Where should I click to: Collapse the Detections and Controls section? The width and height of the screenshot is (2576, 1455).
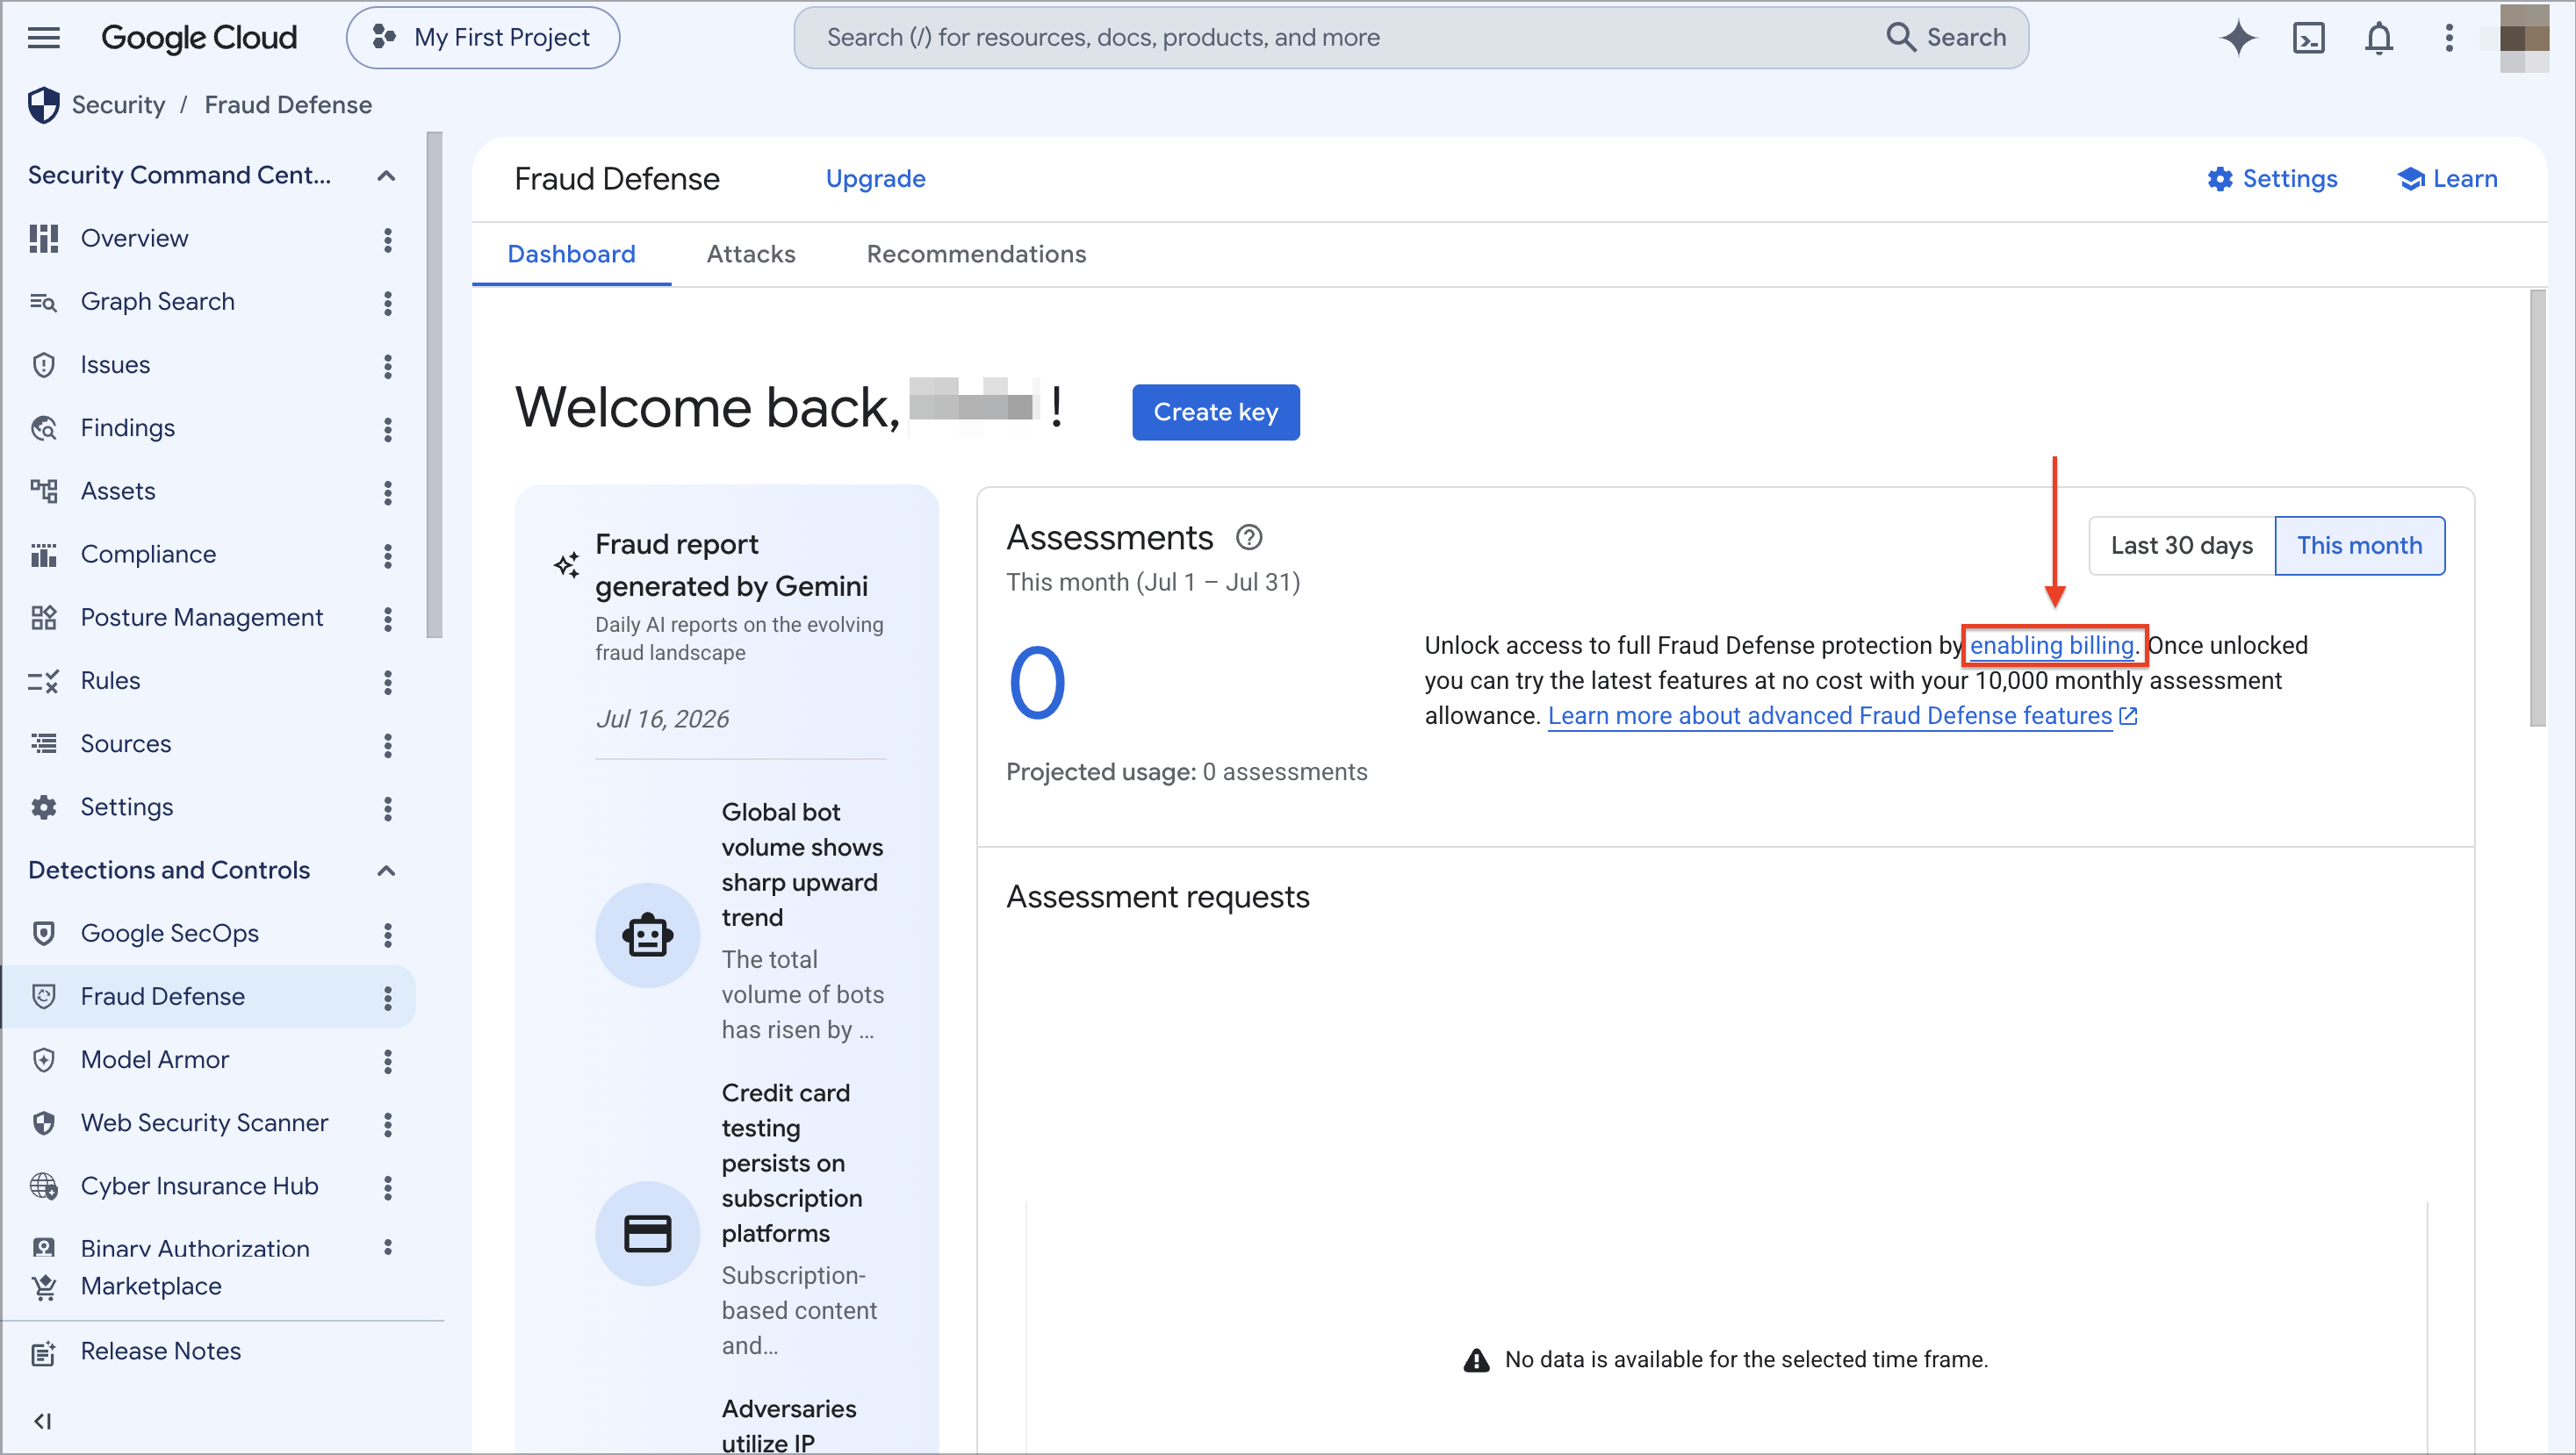click(386, 871)
